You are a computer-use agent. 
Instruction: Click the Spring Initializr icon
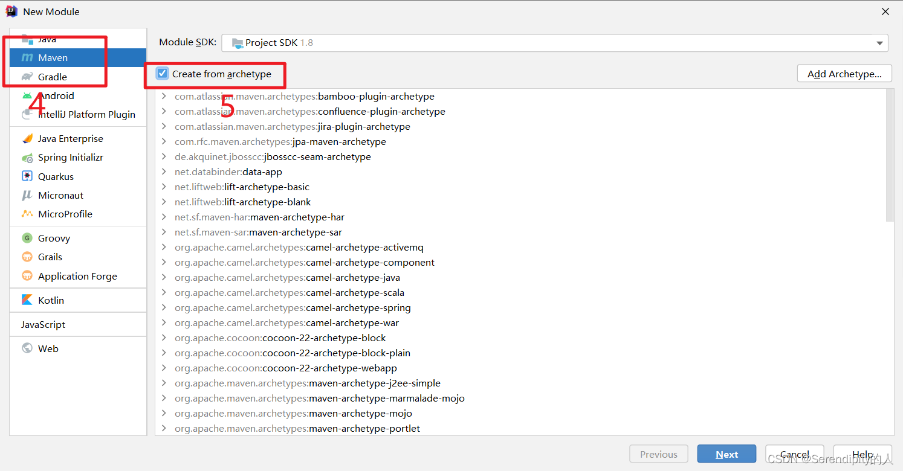pos(27,158)
